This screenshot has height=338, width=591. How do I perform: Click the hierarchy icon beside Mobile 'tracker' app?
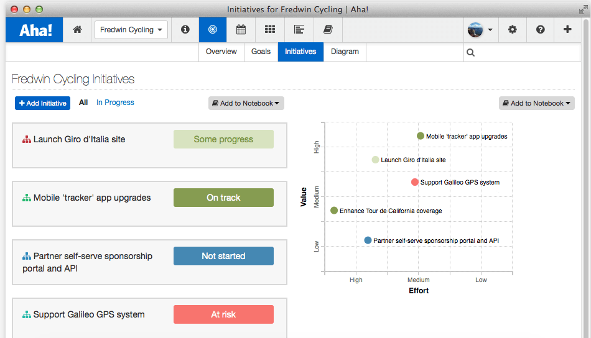tap(27, 198)
